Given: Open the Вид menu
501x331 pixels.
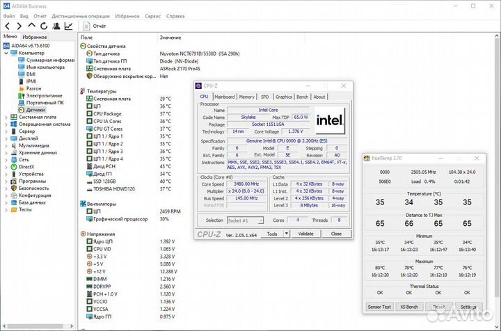Looking at the screenshot, I should 24,16.
